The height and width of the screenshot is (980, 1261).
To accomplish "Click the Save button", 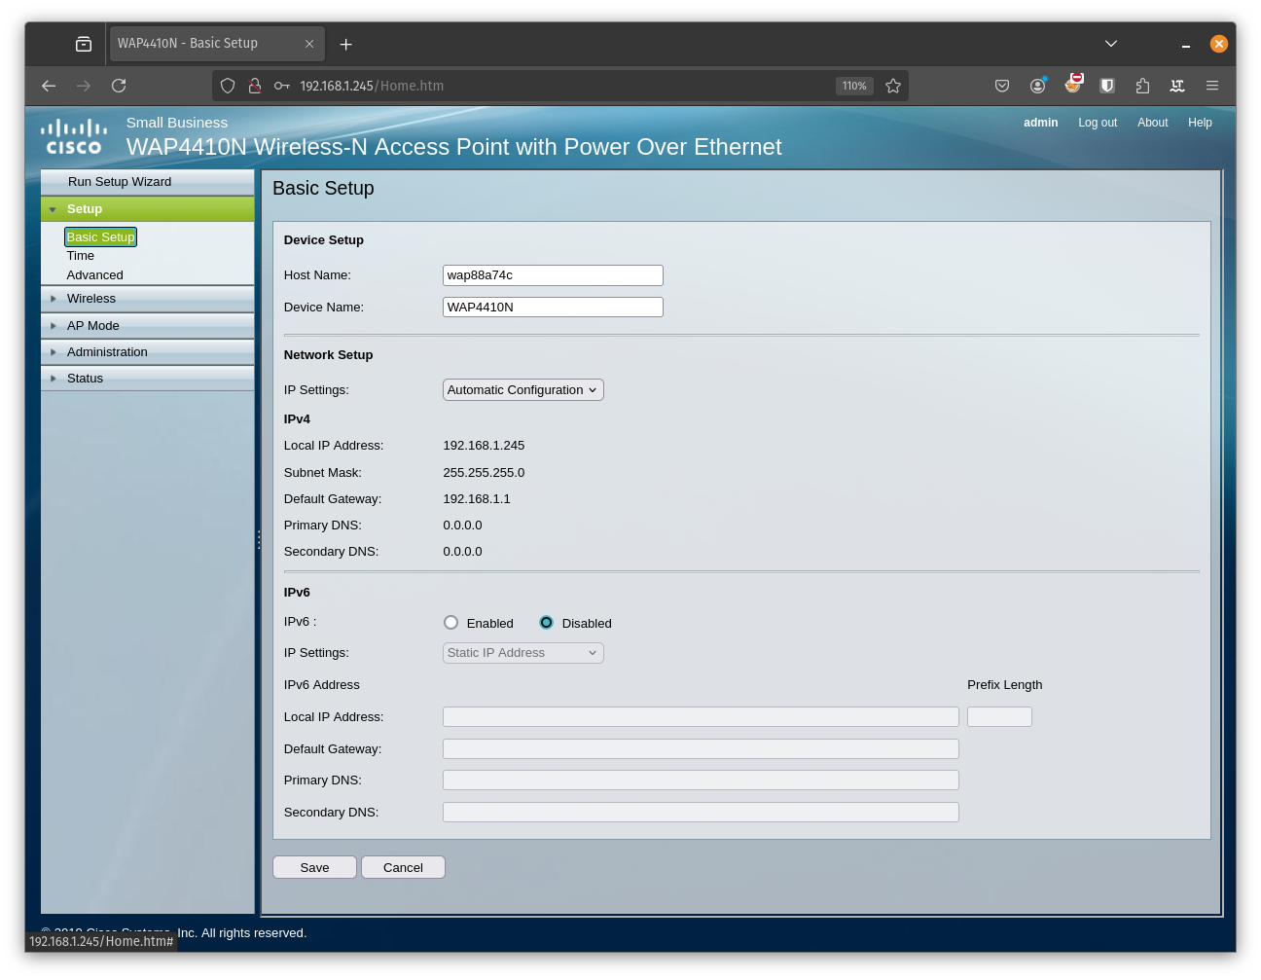I will point(314,867).
